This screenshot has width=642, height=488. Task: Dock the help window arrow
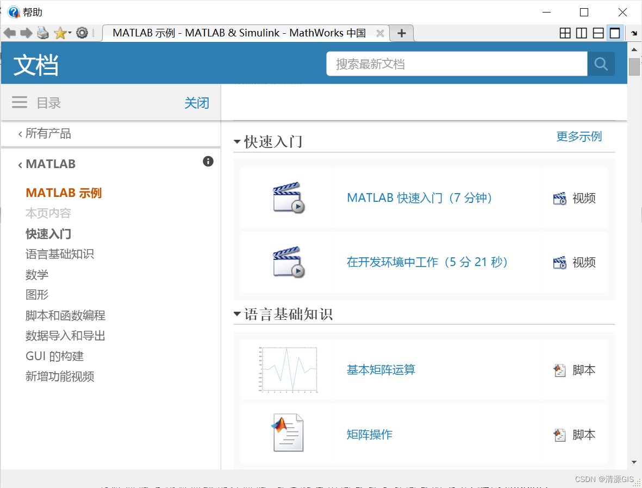634,33
